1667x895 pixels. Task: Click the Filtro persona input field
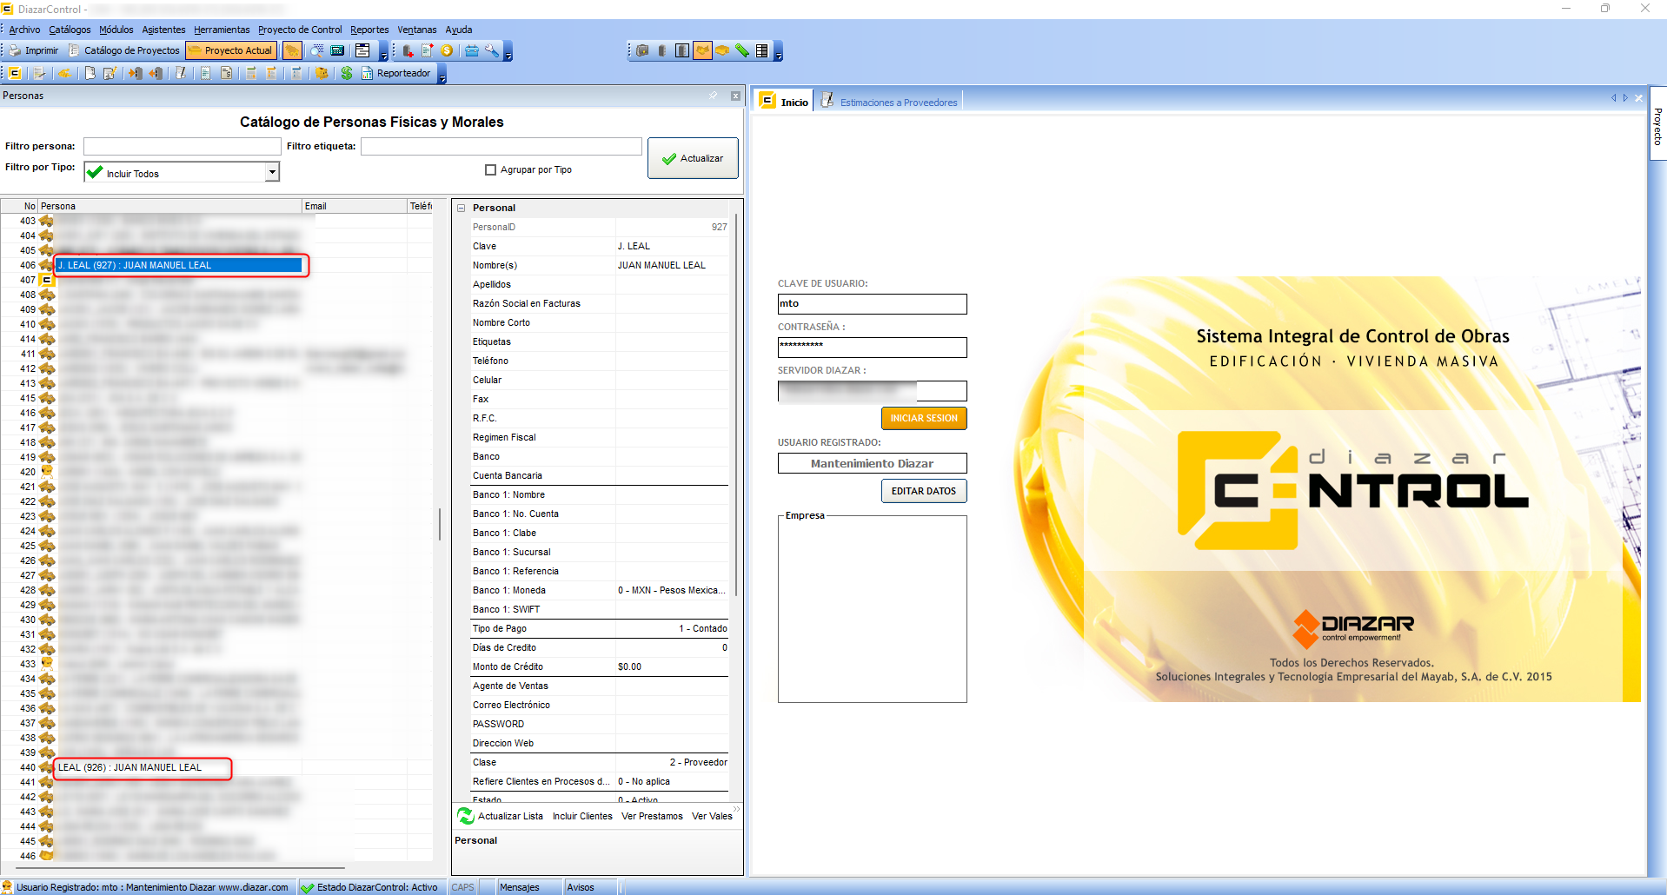coord(182,146)
